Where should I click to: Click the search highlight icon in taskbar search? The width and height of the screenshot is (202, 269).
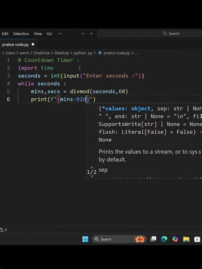tap(139, 239)
